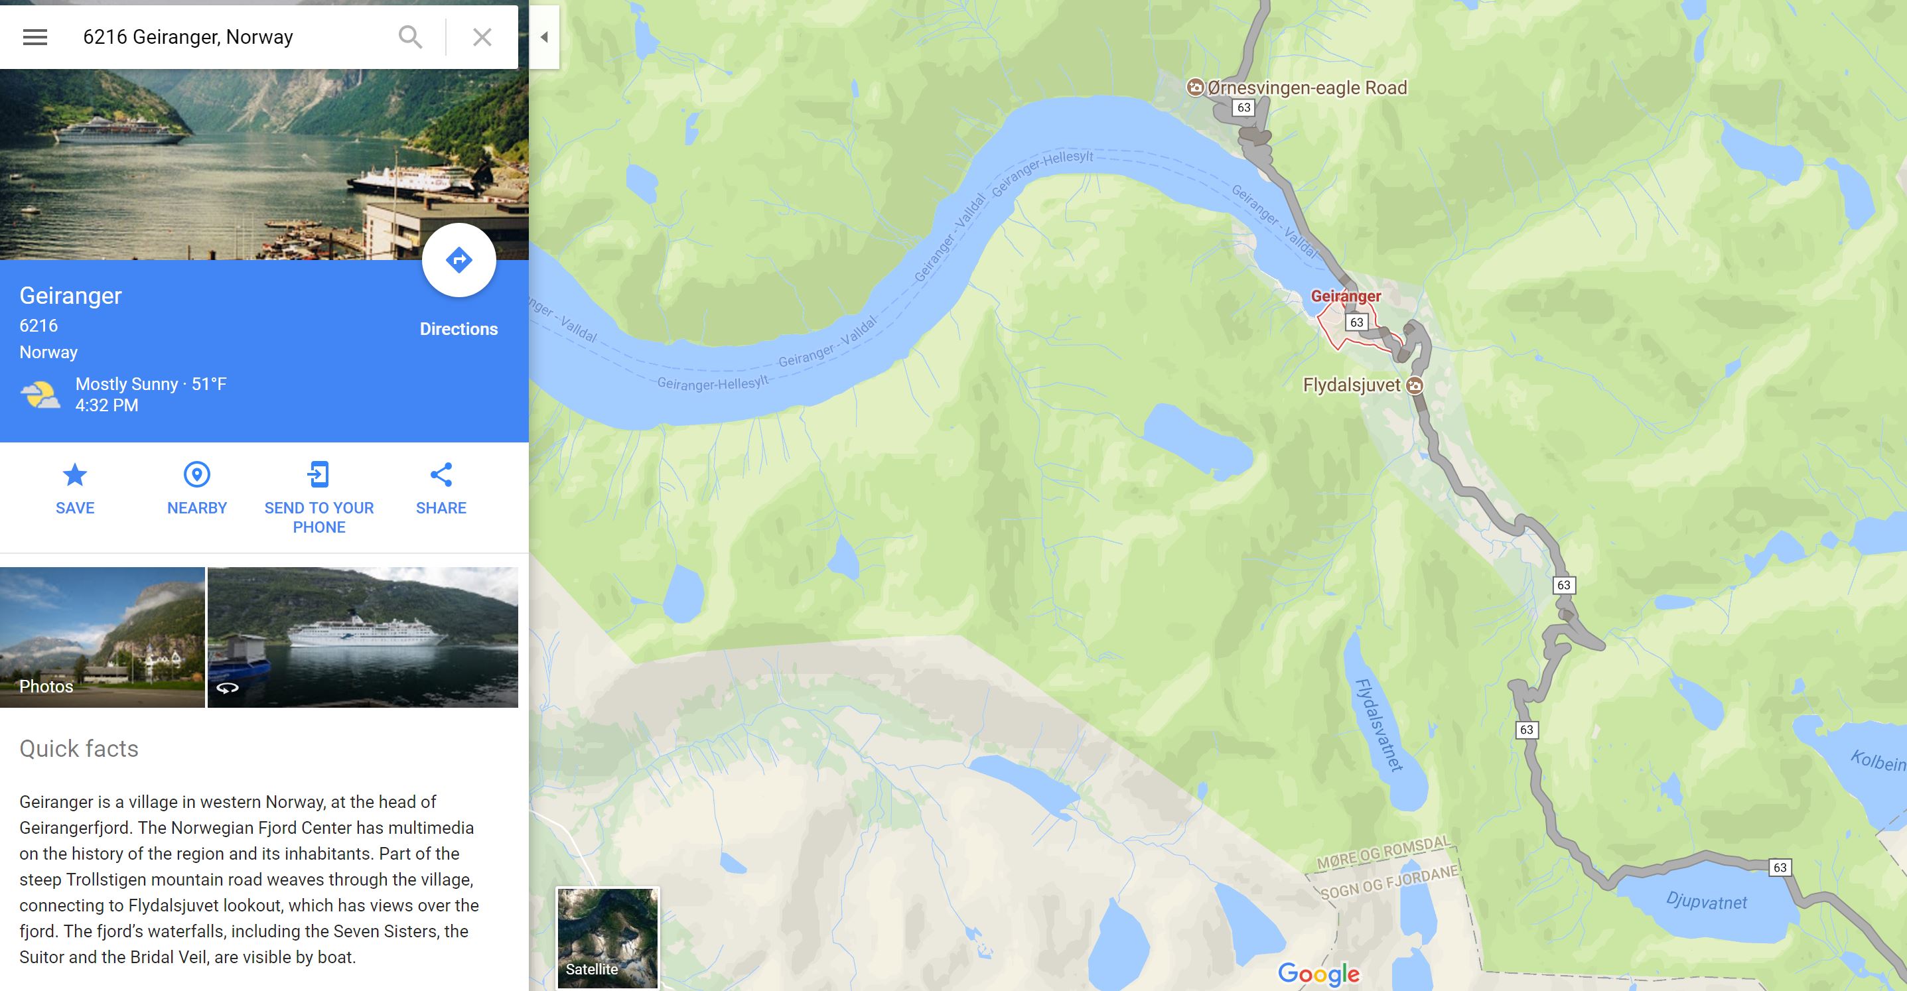Viewport: 1907px width, 991px height.
Task: Open the 360 cruise ship photo
Action: [363, 637]
